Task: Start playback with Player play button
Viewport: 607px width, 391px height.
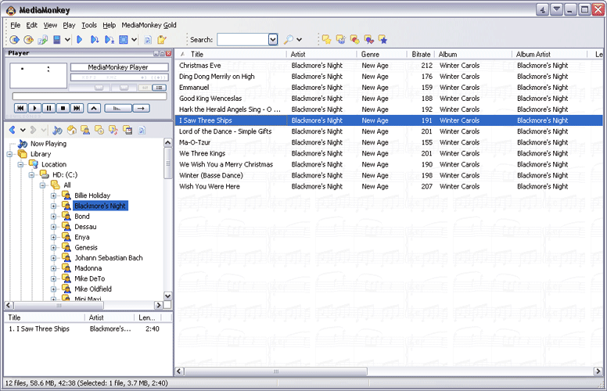Action: (x=34, y=109)
